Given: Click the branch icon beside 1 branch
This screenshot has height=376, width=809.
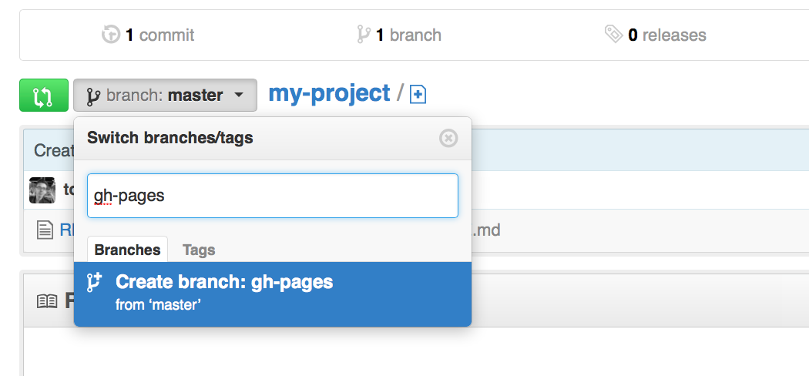Looking at the screenshot, I should point(363,35).
